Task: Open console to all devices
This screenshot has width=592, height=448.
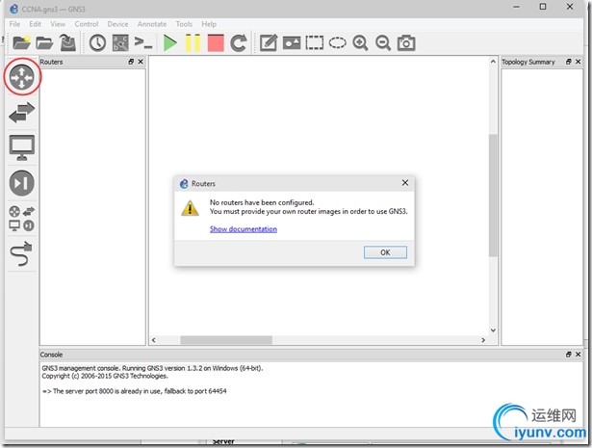Action: pyautogui.click(x=143, y=42)
